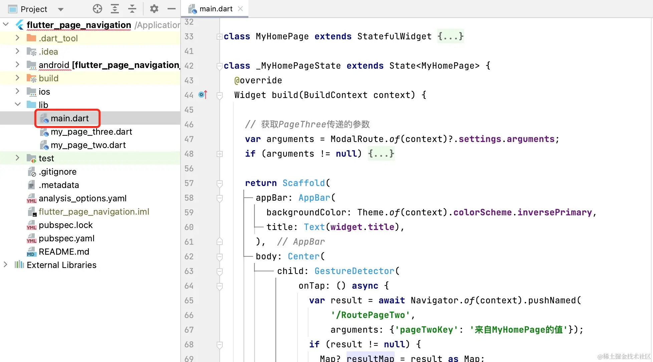Expand the android folder

click(18, 65)
